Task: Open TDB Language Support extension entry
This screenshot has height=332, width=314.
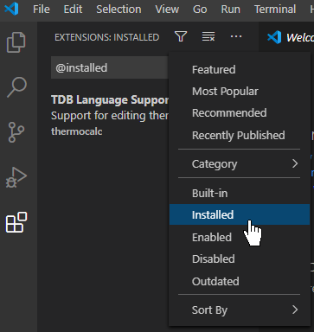Action: click(x=110, y=115)
